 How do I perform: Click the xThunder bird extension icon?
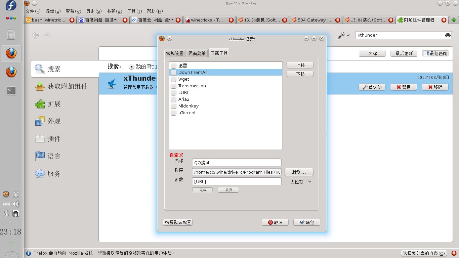[x=111, y=83]
